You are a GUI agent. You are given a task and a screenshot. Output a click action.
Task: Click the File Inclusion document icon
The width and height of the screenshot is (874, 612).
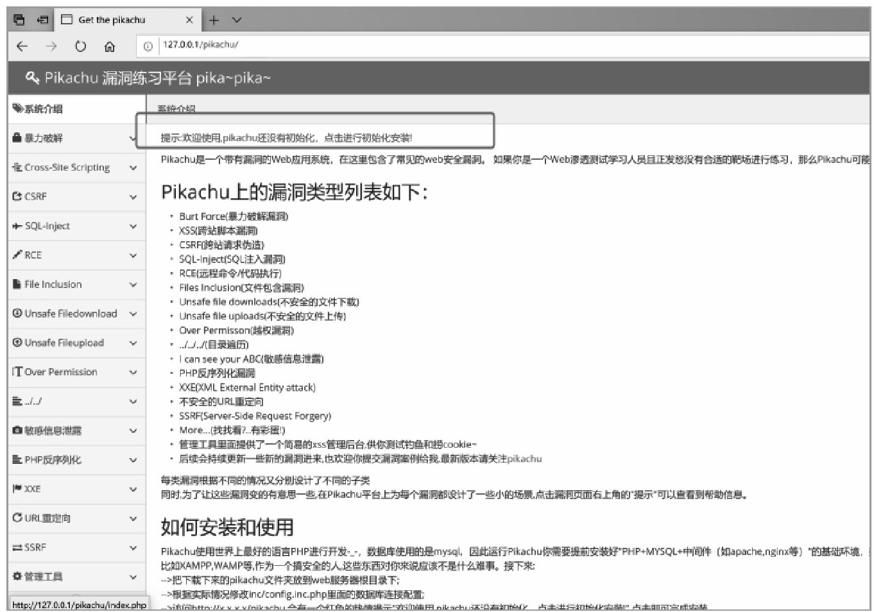pyautogui.click(x=17, y=284)
